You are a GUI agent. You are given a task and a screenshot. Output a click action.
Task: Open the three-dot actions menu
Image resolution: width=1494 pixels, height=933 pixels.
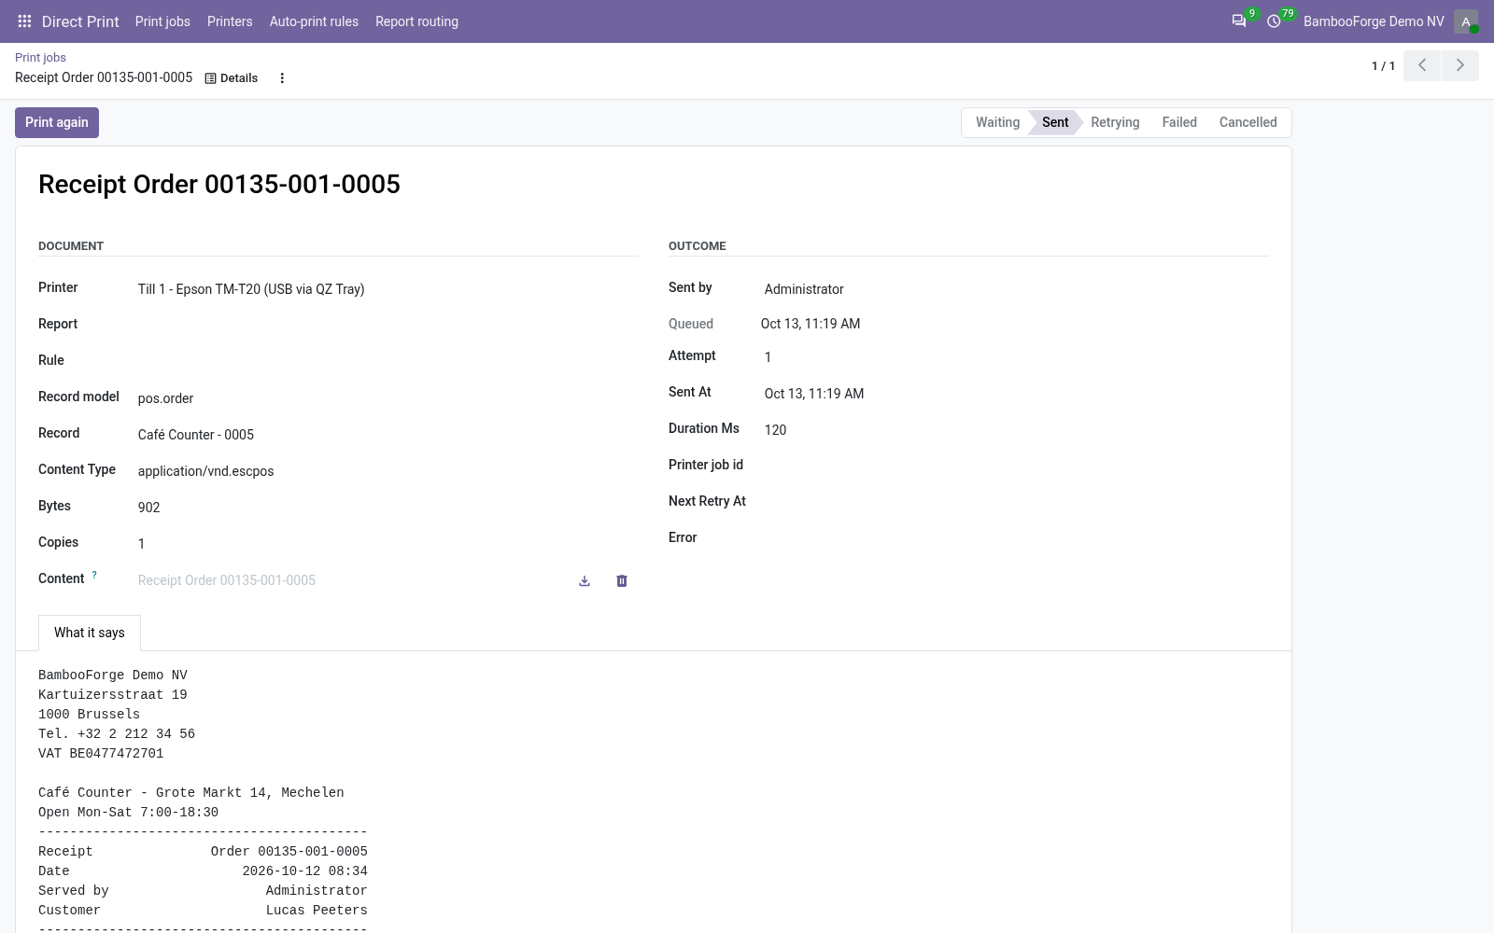point(282,78)
